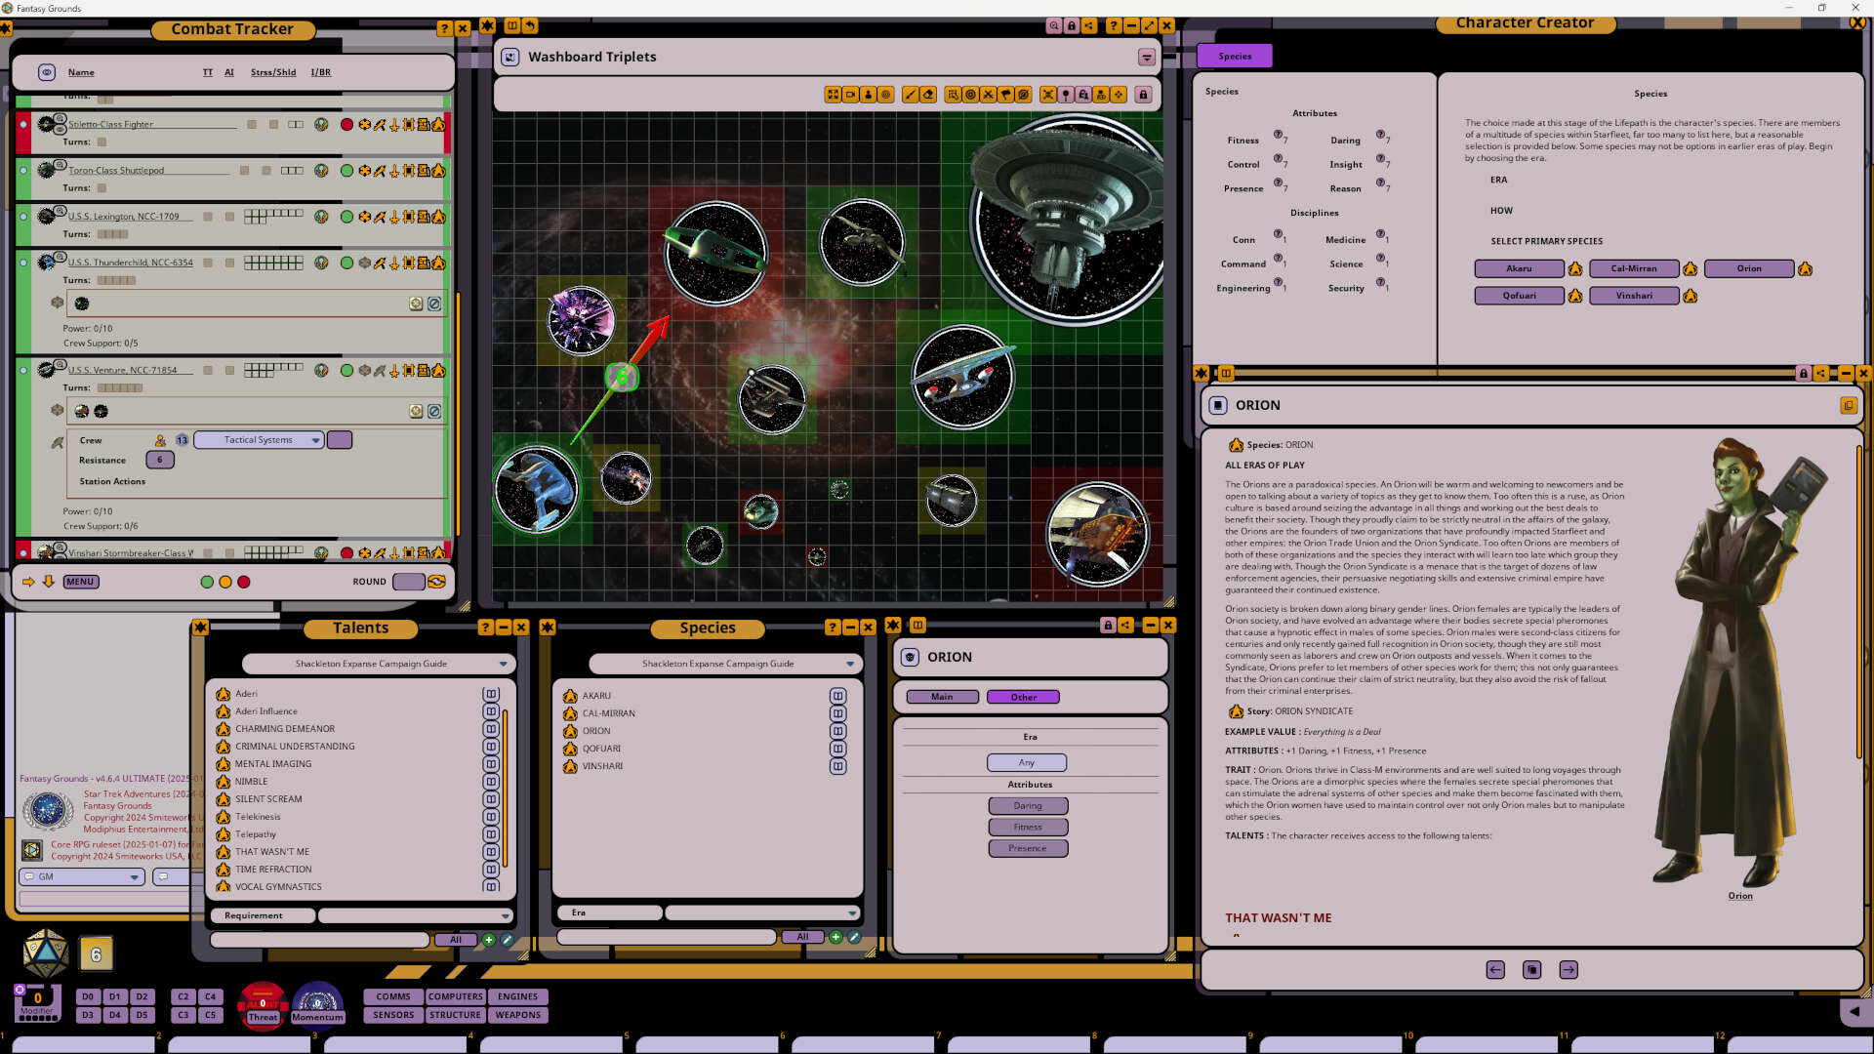
Task: Toggle the eye visibility icon in the Combat Tracker header
Action: click(45, 71)
